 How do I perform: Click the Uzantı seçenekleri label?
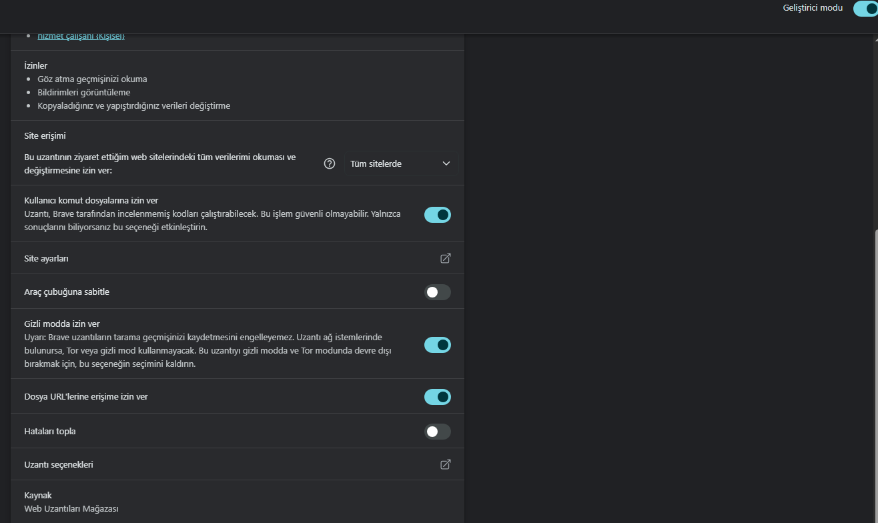pos(59,464)
